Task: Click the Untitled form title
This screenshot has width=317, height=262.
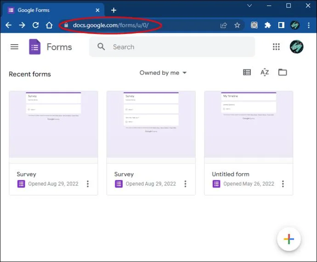Action: [231, 174]
